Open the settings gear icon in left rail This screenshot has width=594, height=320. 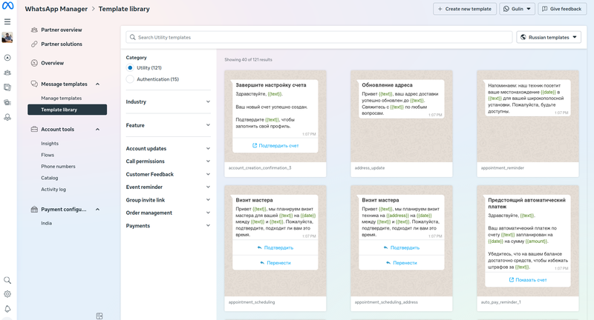(x=7, y=294)
